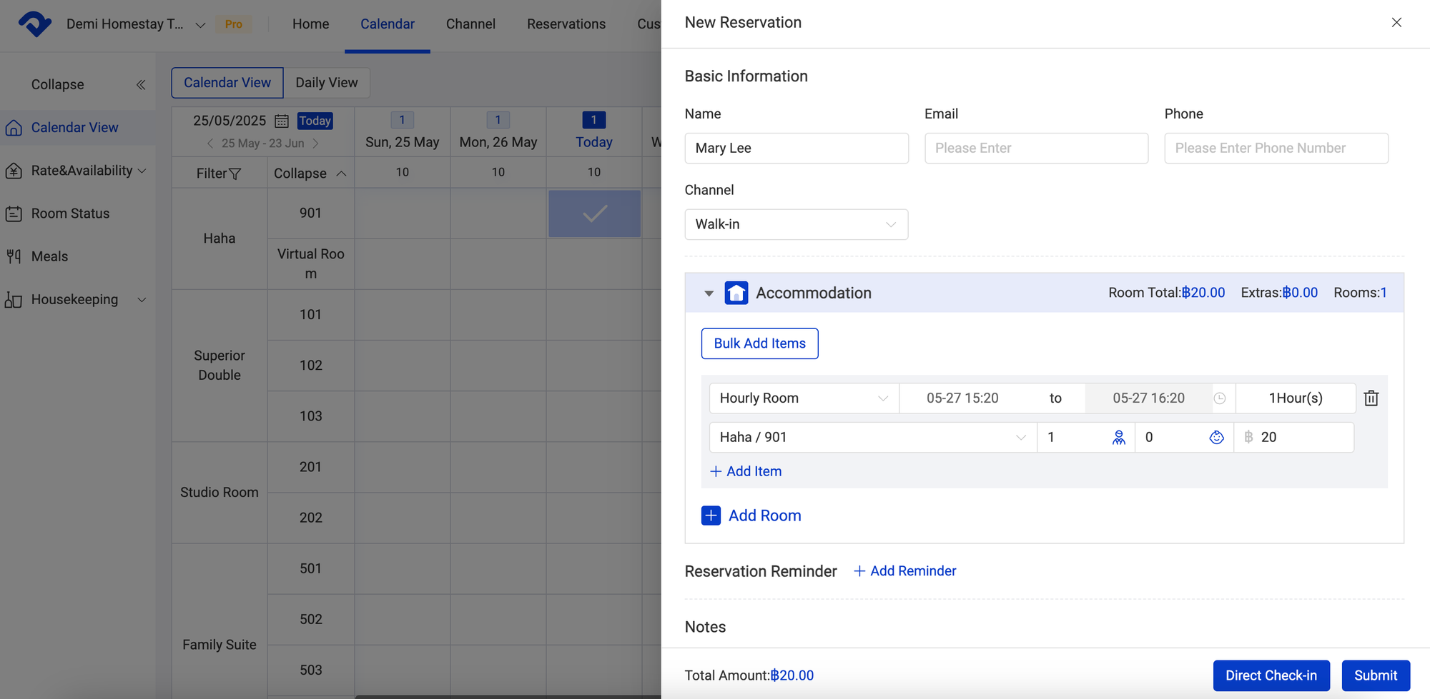
Task: Delete the Hourly Room item via trash icon
Action: coord(1371,398)
